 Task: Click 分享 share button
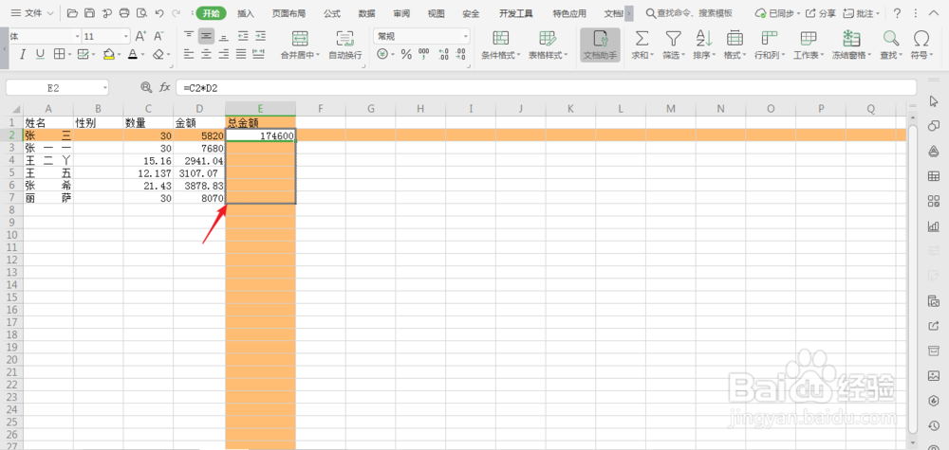coord(821,13)
